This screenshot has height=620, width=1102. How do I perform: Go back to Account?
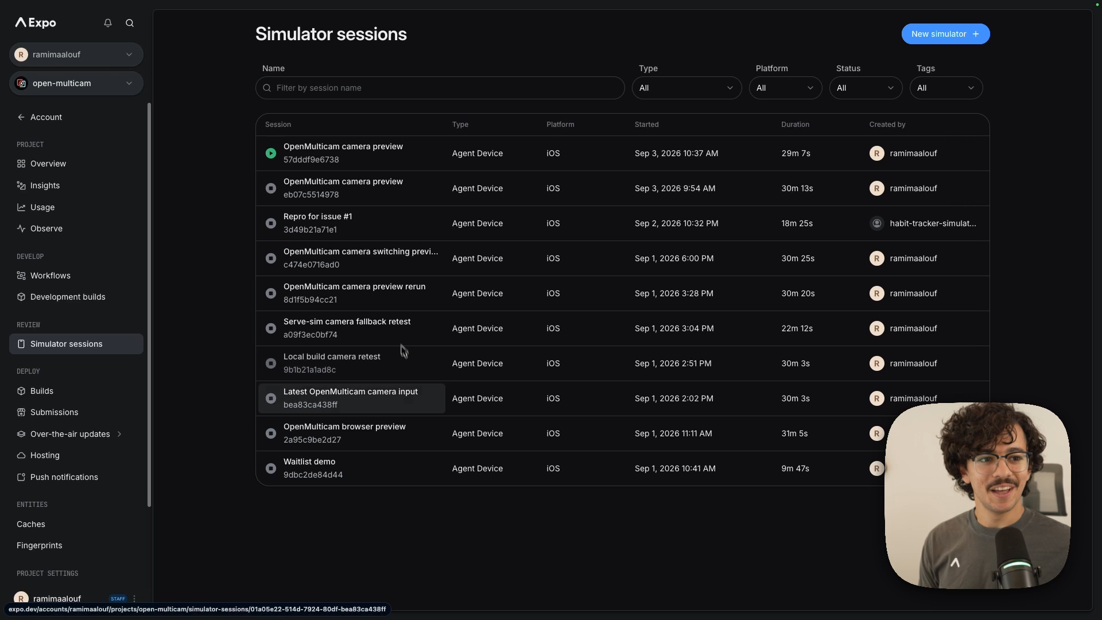(x=46, y=117)
